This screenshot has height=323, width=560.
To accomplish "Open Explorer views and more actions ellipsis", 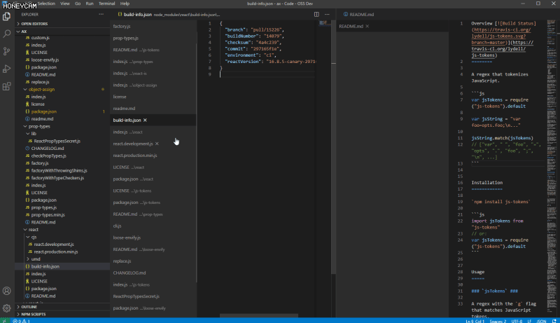I will pyautogui.click(x=101, y=14).
